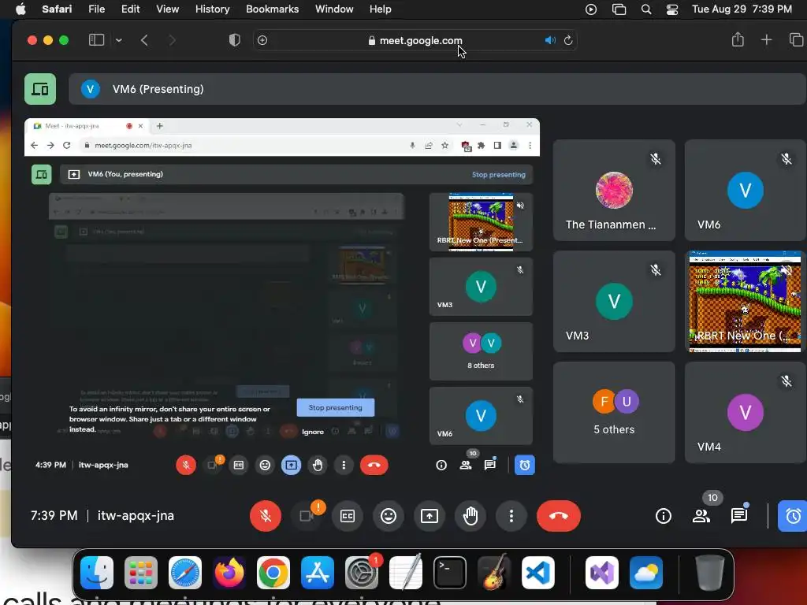Click the activities icon in the shared toolbar
Screen dimensions: 807x605
(x=524, y=465)
